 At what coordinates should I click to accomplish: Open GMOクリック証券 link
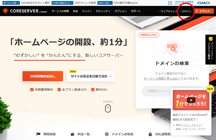pyautogui.click(x=85, y=3)
